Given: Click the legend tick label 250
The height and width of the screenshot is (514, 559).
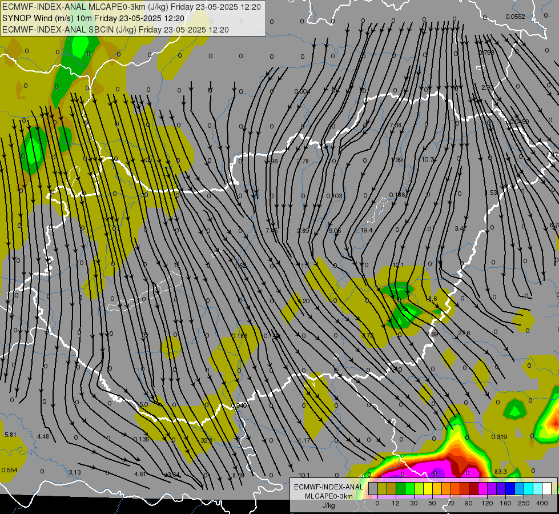Looking at the screenshot, I should 524,503.
